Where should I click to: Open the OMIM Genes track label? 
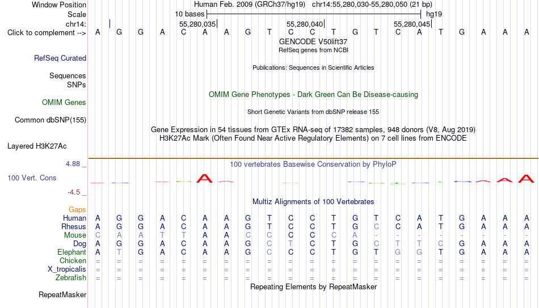coord(64,103)
